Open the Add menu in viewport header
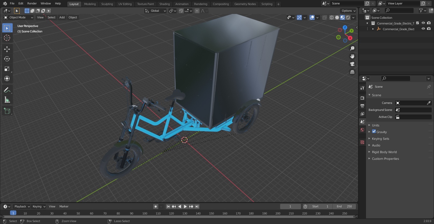 pyautogui.click(x=62, y=17)
